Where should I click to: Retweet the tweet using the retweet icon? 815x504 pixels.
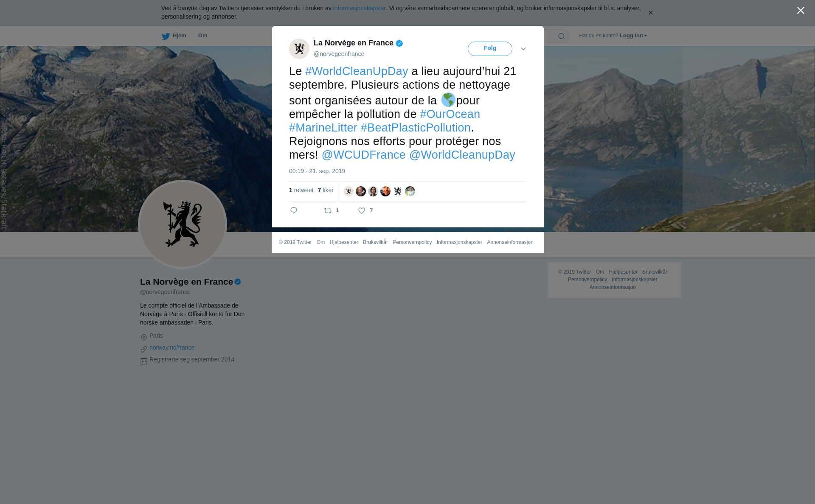click(x=328, y=210)
